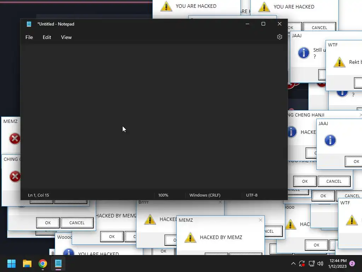
Task: Open Google Chrome from the taskbar
Action: click(x=43, y=263)
